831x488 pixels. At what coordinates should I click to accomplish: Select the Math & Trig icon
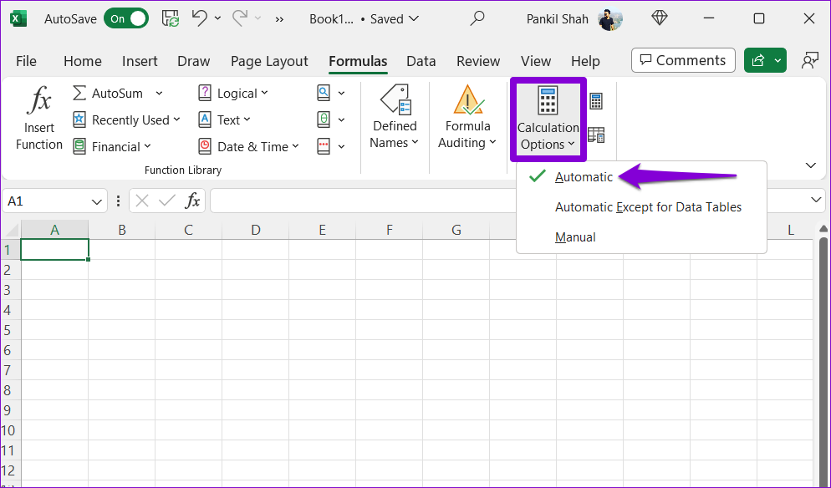click(322, 119)
